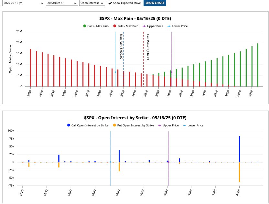Viewport: 269px width, 204px height.
Task: Select the "Max Pain: 5,900.00" line label
Action: pos(121,47)
